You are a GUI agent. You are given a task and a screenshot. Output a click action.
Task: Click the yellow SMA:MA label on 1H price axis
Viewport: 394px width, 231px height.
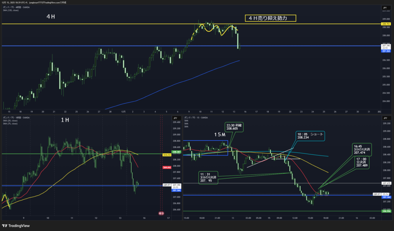pyautogui.click(x=167, y=154)
